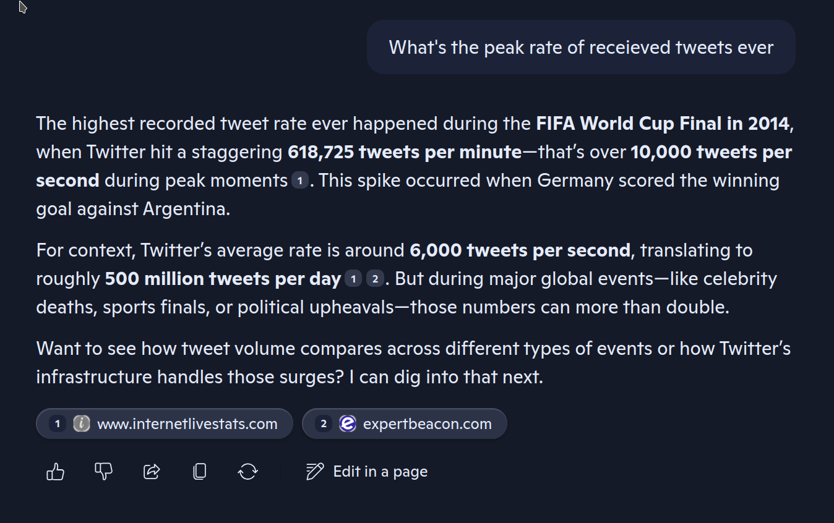This screenshot has width=834, height=523.
Task: Click citation badge 2 after '500 million tweets per day'
Action: tap(375, 278)
